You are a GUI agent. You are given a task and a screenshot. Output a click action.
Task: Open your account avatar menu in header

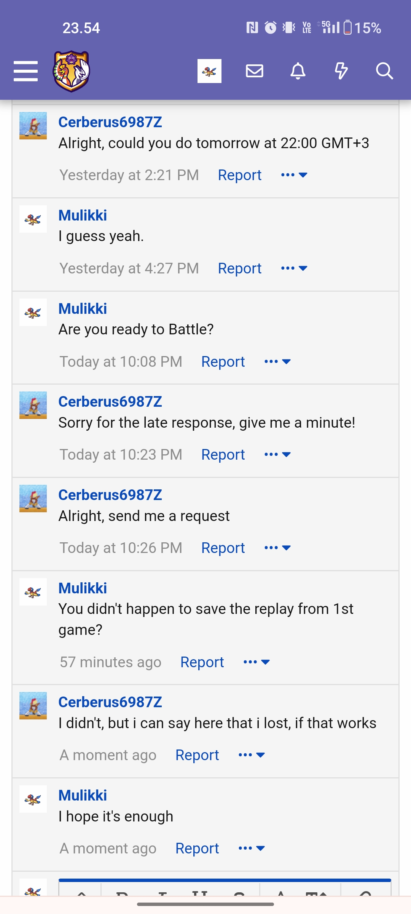point(209,71)
